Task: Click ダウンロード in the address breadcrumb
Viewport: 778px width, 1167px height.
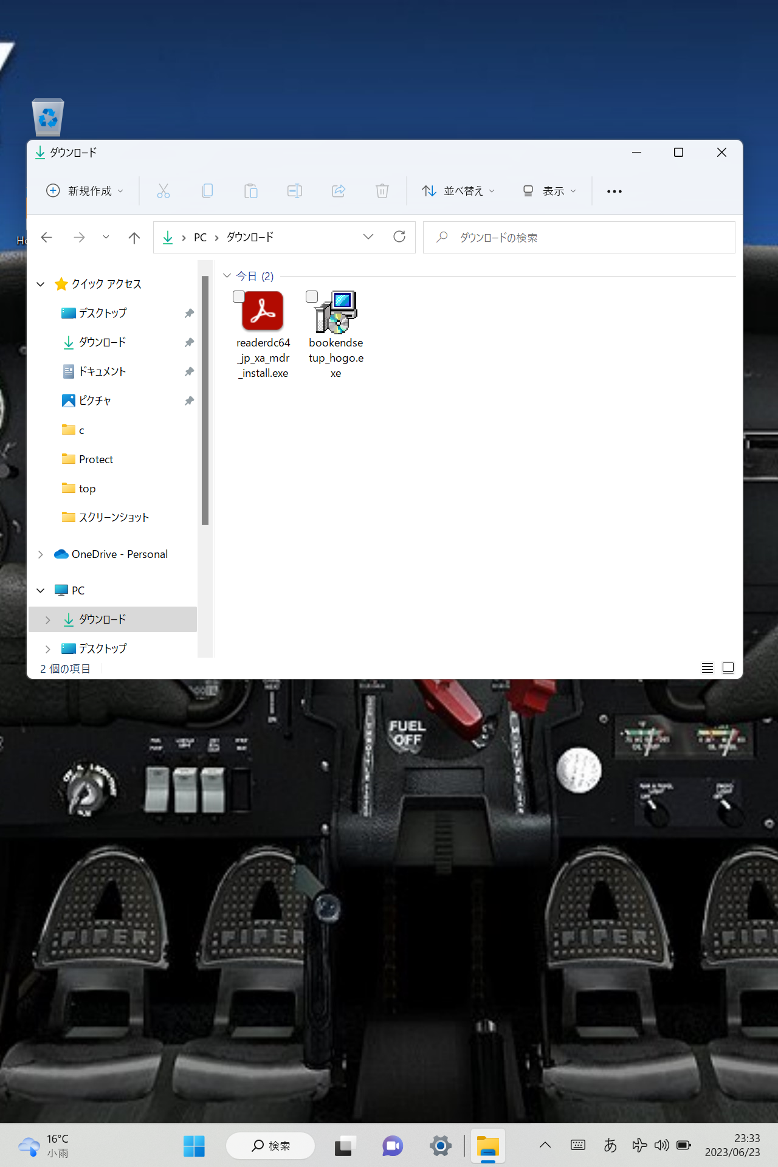Action: pyautogui.click(x=250, y=237)
